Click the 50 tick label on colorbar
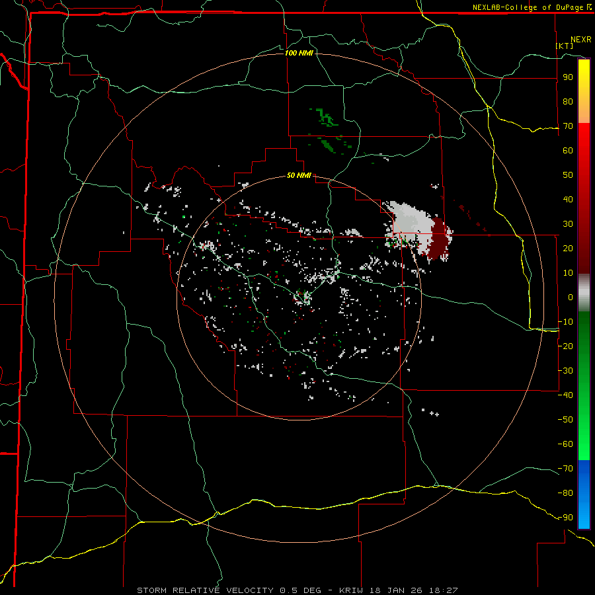 click(x=568, y=175)
